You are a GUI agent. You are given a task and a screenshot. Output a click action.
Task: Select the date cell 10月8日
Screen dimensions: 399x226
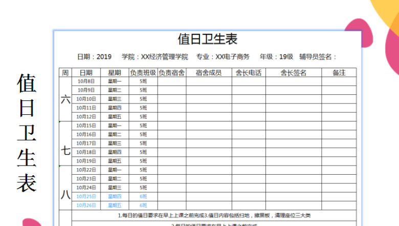coord(86,81)
